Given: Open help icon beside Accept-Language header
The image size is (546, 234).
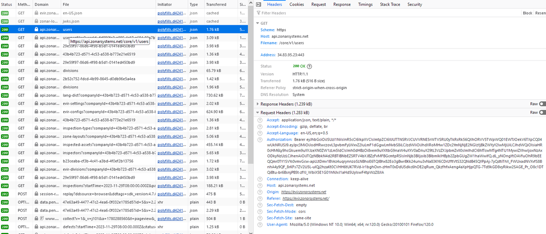Looking at the screenshot, I should pos(260,133).
